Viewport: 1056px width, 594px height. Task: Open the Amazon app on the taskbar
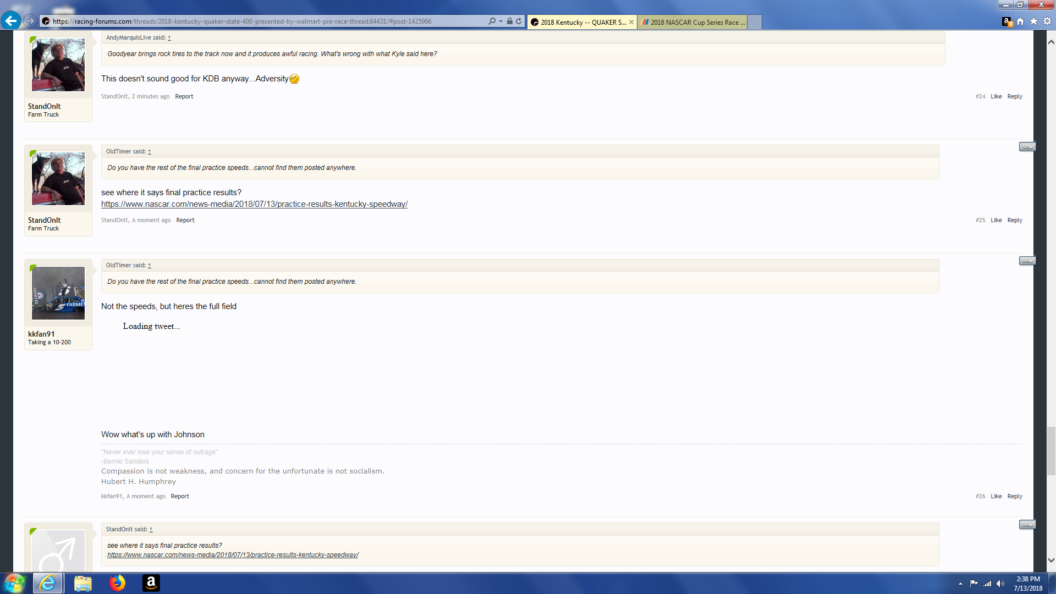tap(151, 583)
